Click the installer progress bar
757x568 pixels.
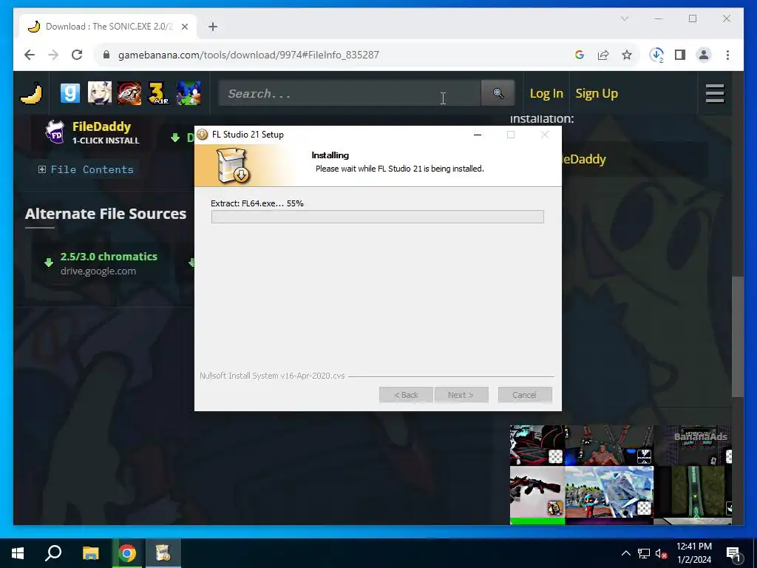(x=378, y=217)
